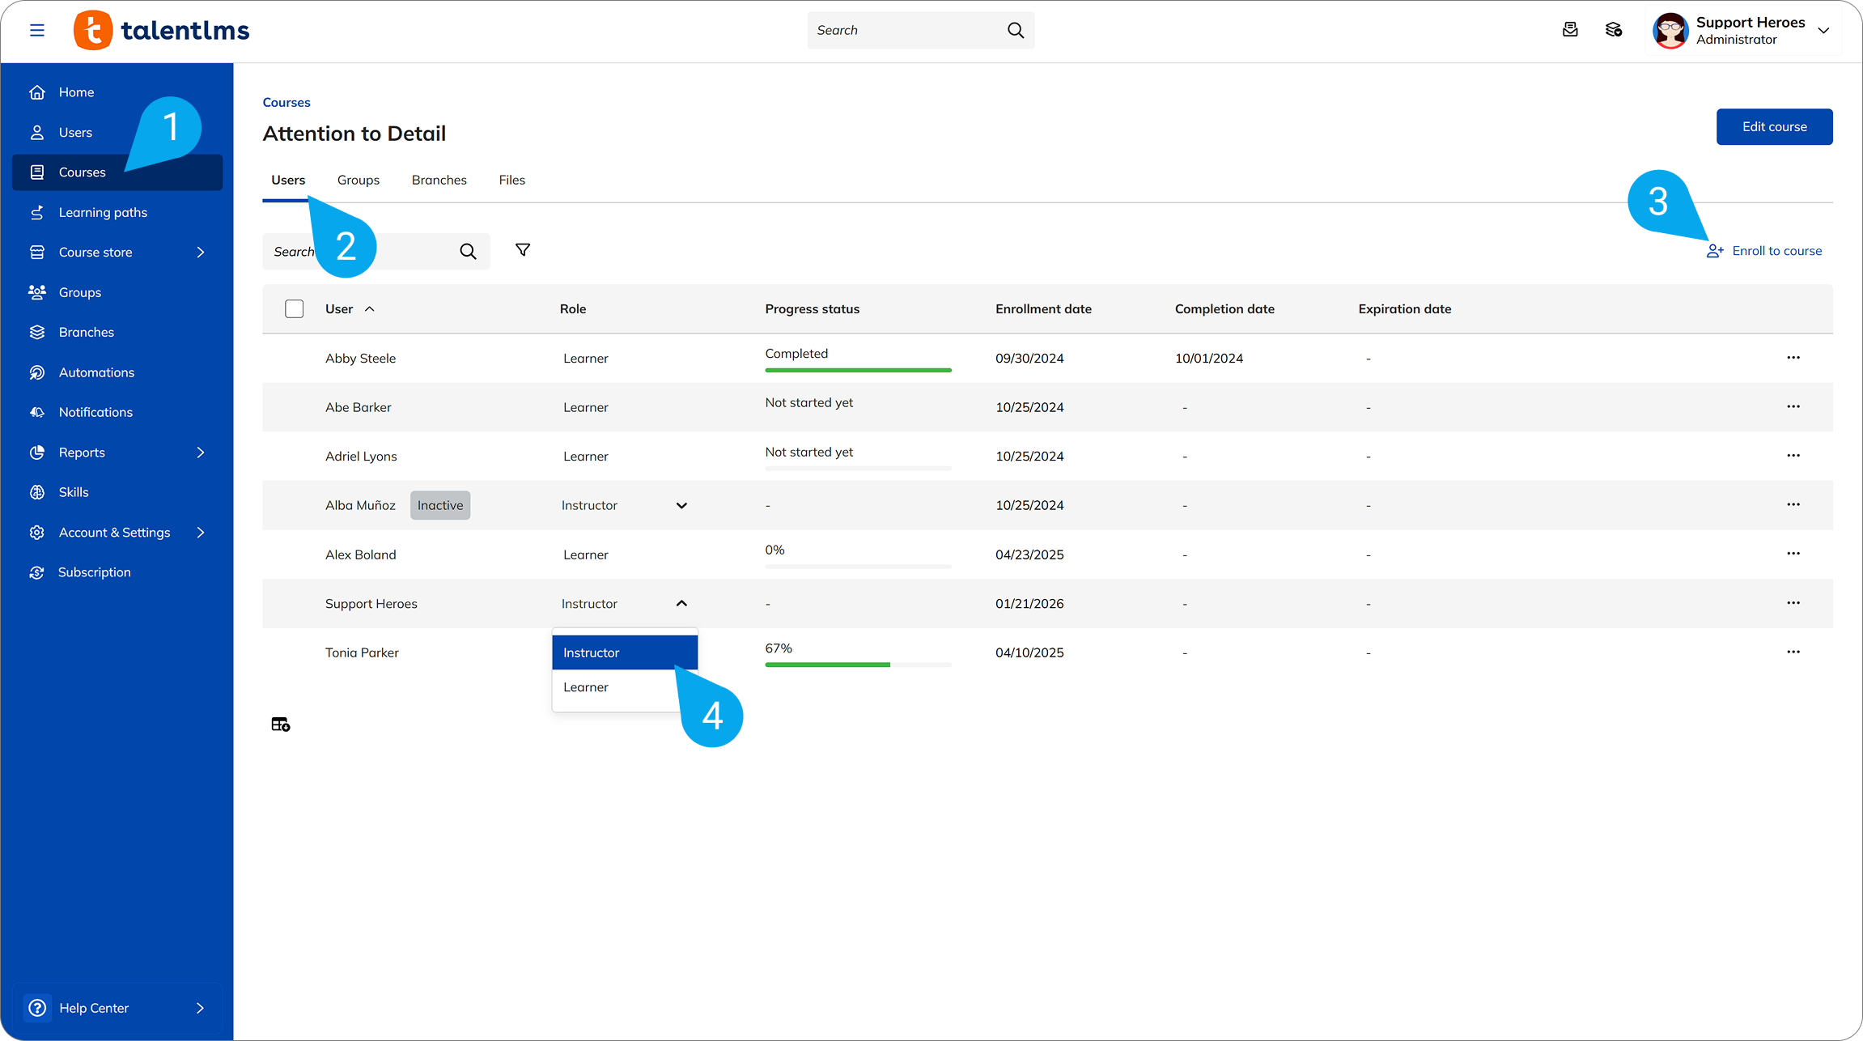
Task: Click the hamburger menu icon
Action: coord(36,31)
